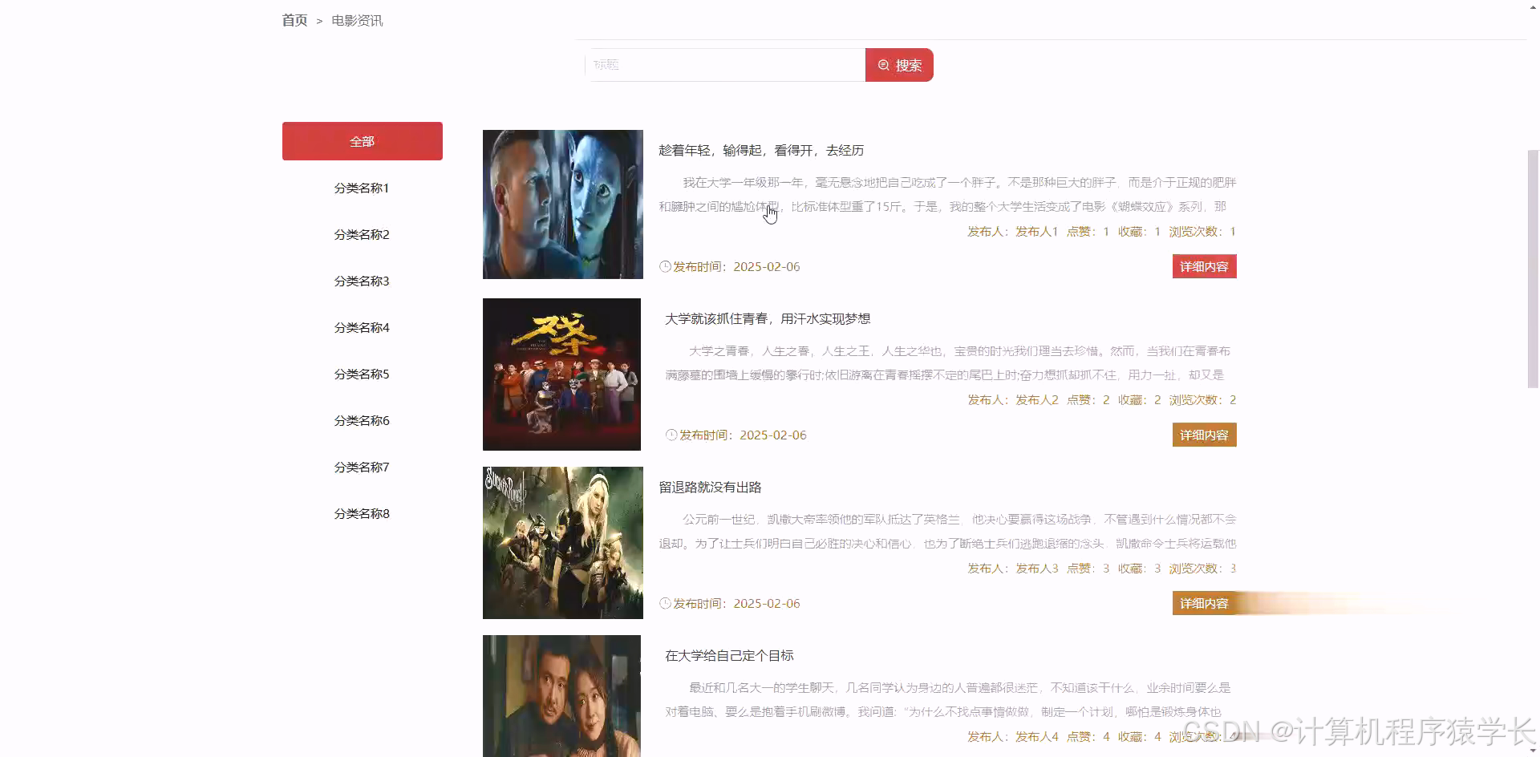Screen dimensions: 1540x757
Task: Choose category 分类名称3 in sidebar
Action: [x=362, y=281]
